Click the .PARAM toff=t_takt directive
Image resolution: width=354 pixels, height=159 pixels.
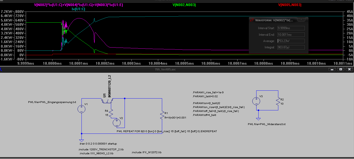[204, 115]
